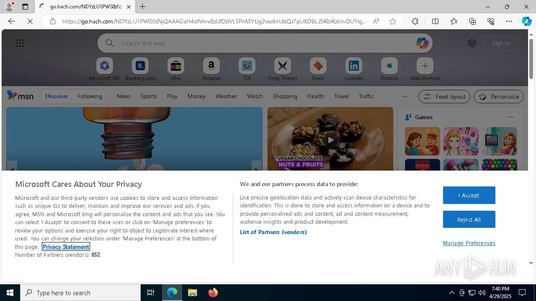Open the Deals shortcut icon
536x301 pixels.
[318, 66]
